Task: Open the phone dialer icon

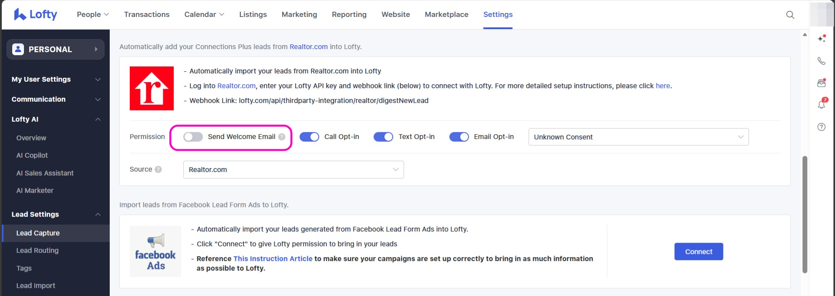Action: point(821,61)
